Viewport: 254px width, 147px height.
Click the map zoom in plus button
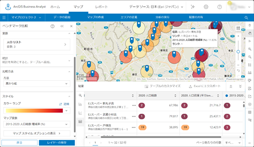[x=238, y=36]
